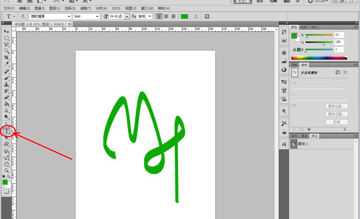Select the Path Selection tool
The width and height of the screenshot is (360, 219).
pyautogui.click(x=6, y=138)
